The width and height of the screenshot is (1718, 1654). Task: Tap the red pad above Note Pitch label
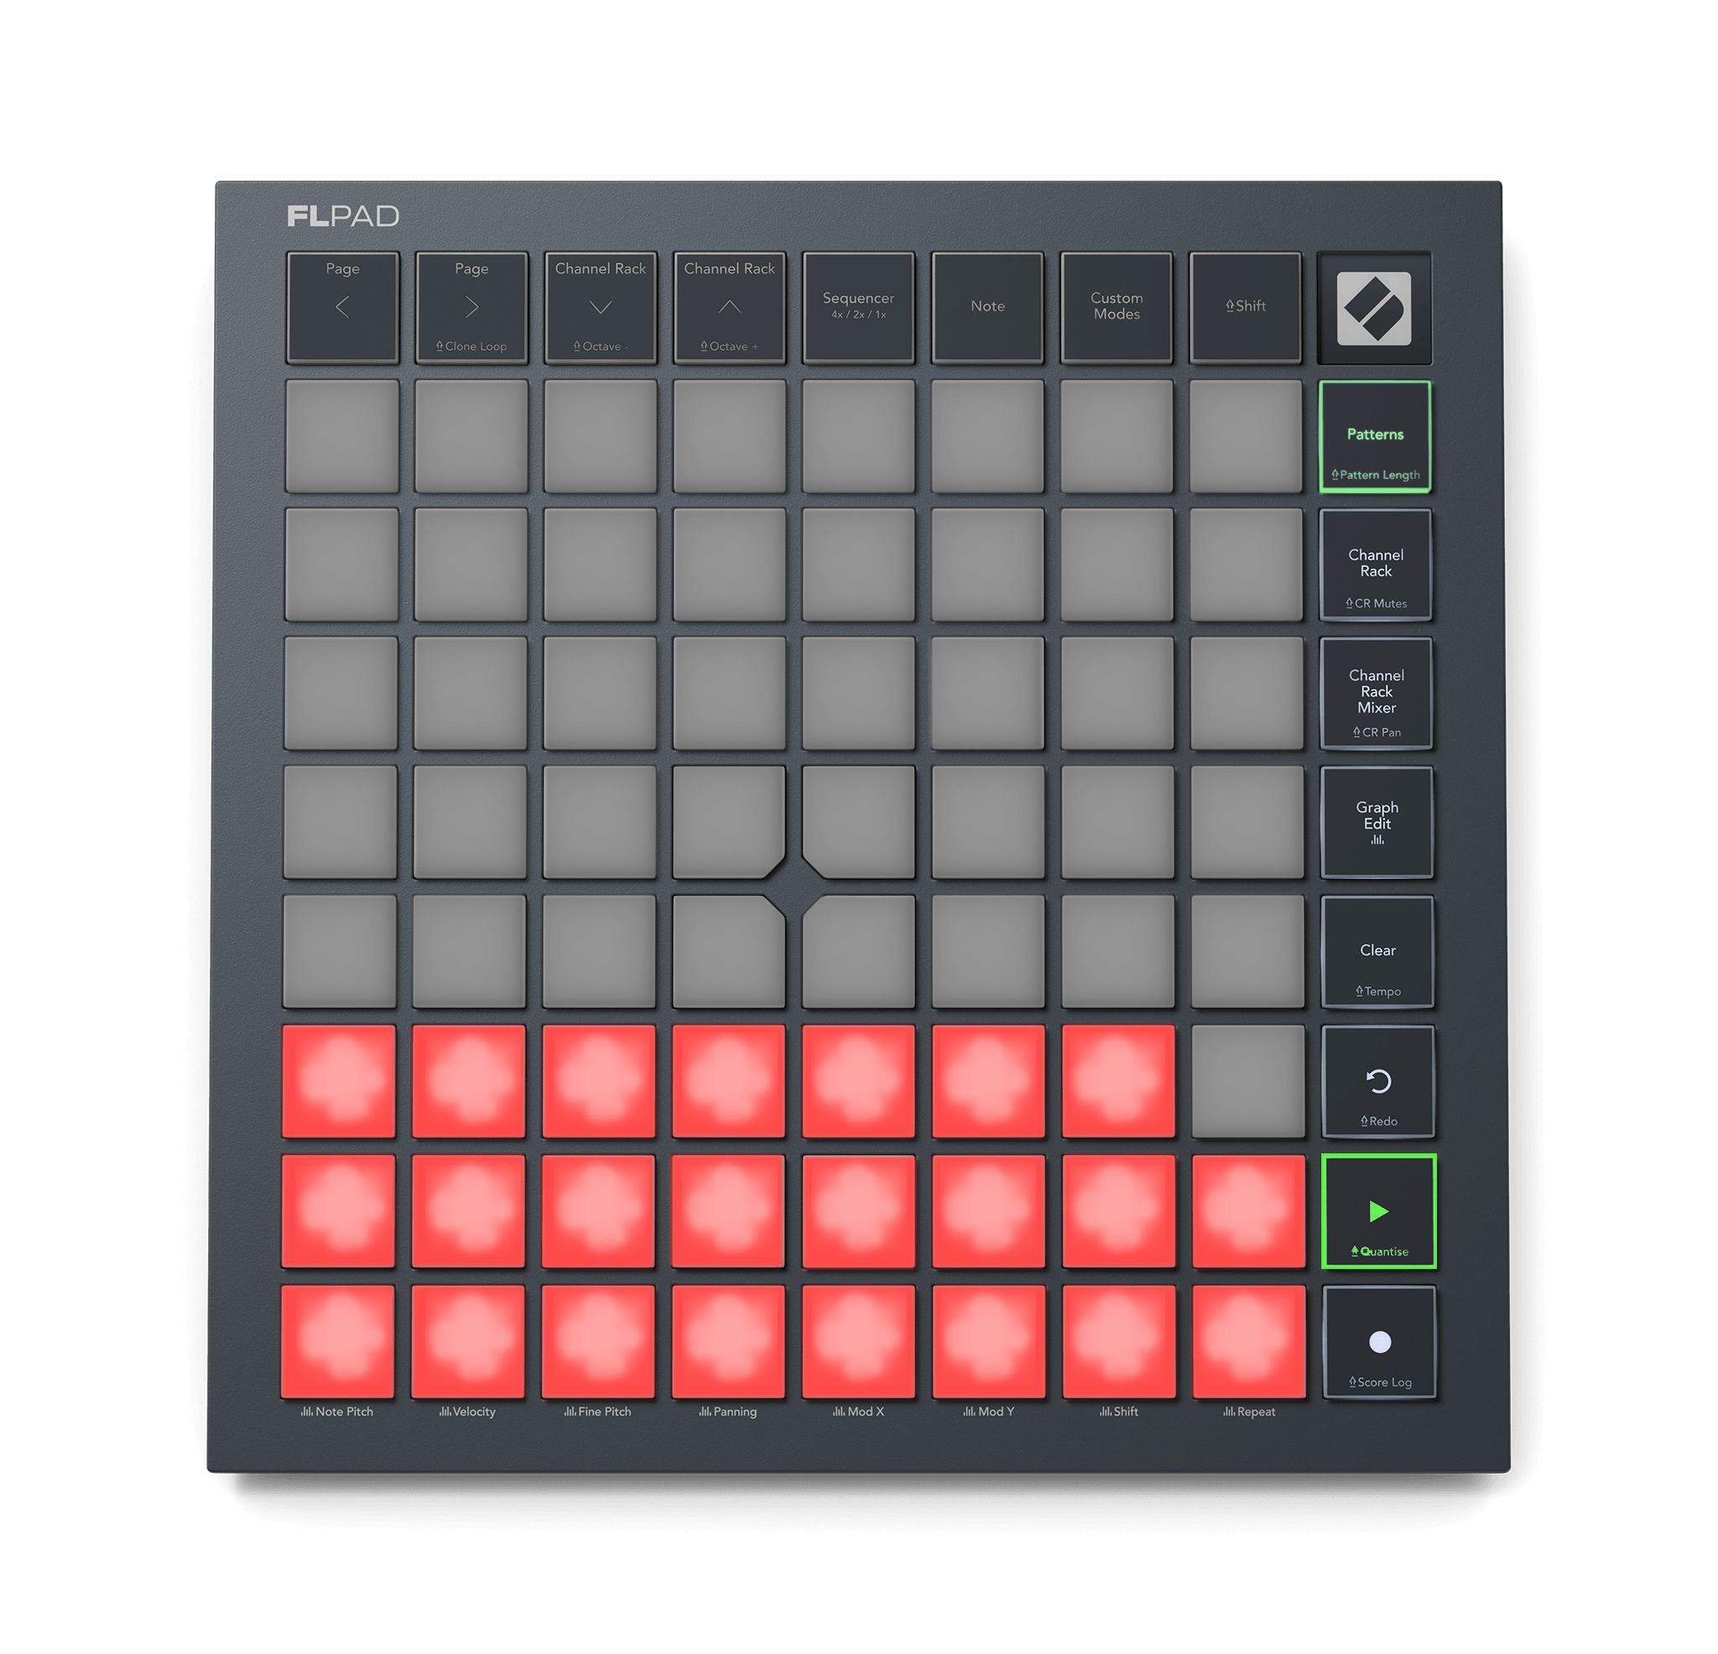tap(337, 1341)
